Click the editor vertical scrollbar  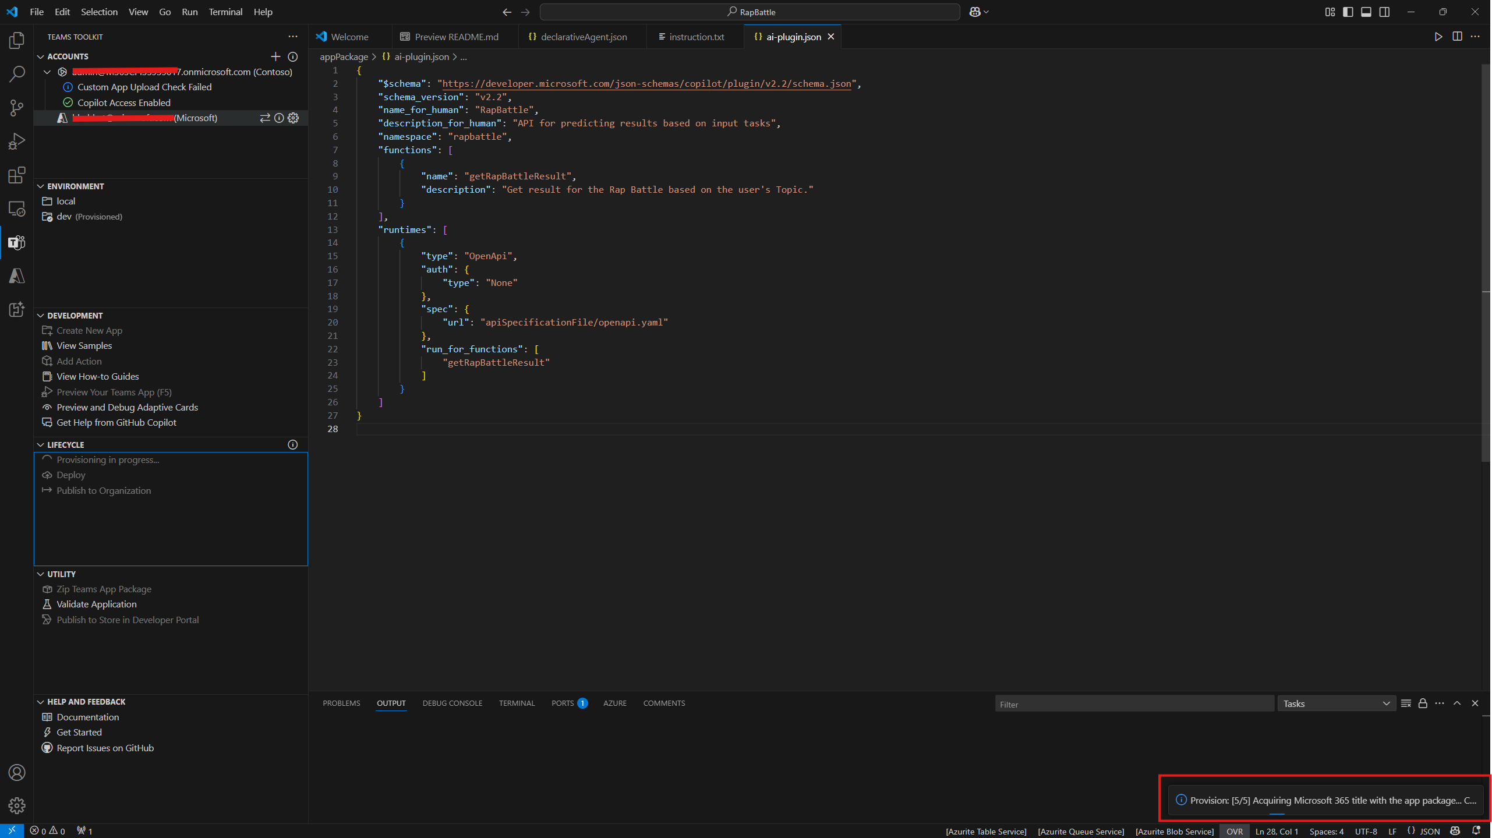1485,262
